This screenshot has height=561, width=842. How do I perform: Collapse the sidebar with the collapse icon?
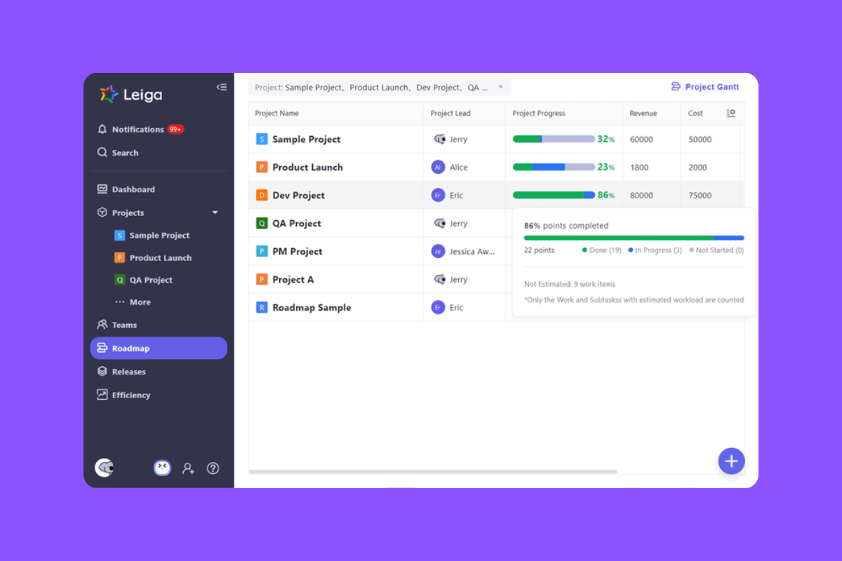(x=222, y=86)
